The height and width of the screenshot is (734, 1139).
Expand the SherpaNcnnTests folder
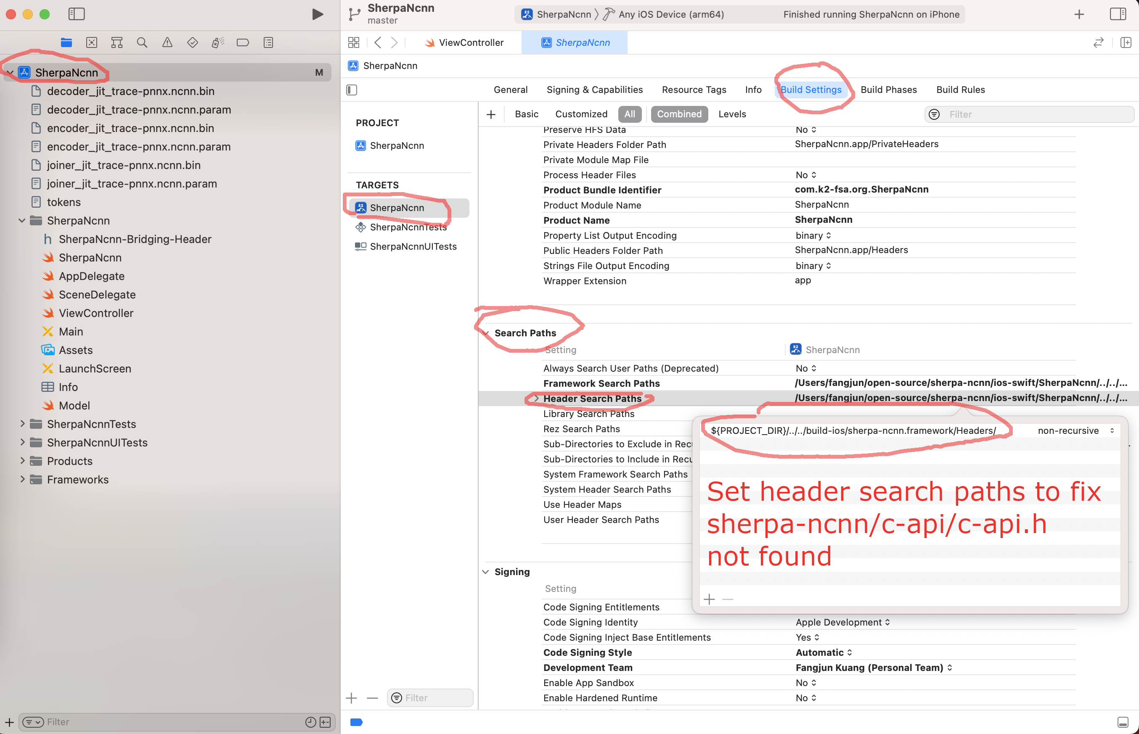tap(22, 424)
